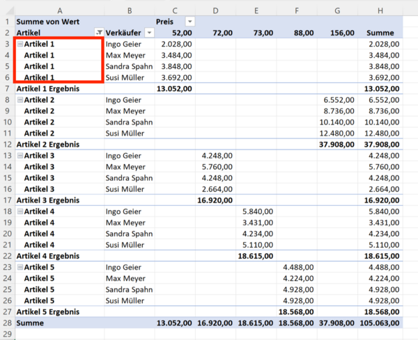This screenshot has height=340, width=418.
Task: Click value 2.664,00 in column D
Action: (x=217, y=189)
